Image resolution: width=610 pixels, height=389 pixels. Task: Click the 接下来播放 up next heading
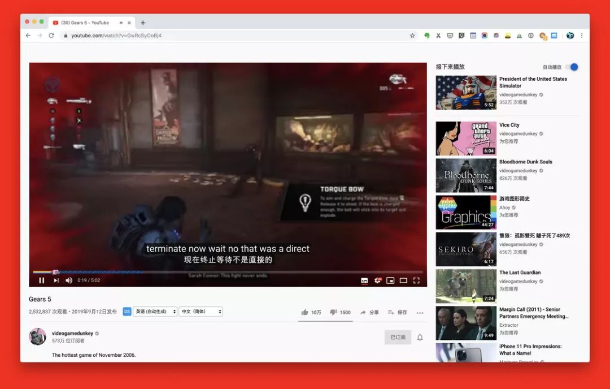pos(450,67)
